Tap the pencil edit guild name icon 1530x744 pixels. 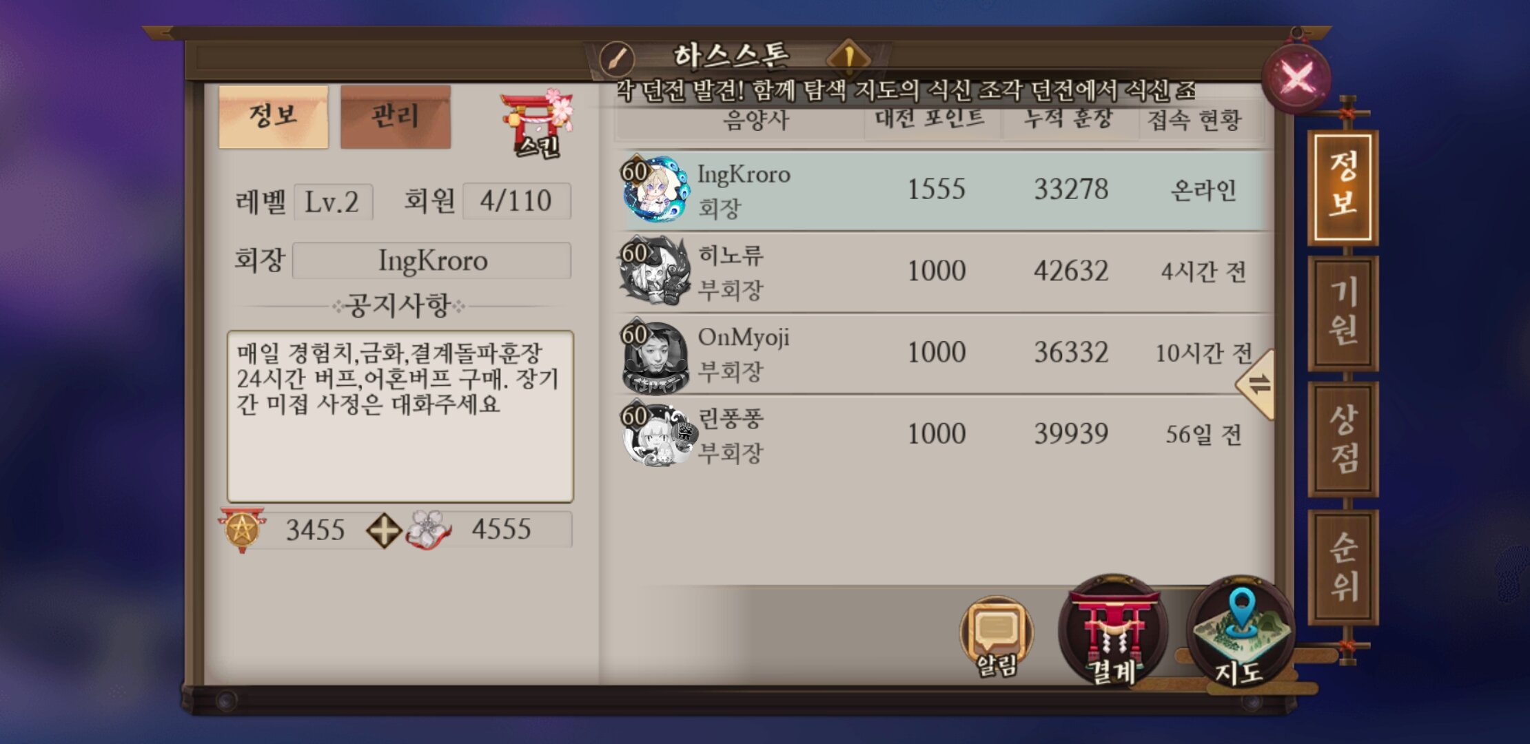617,59
